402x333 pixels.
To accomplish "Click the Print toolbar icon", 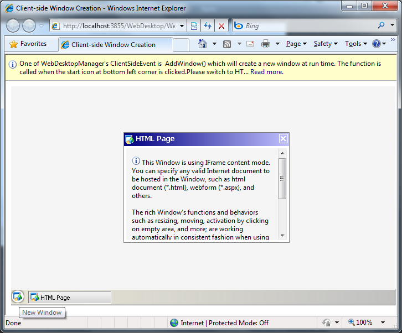I will point(266,44).
